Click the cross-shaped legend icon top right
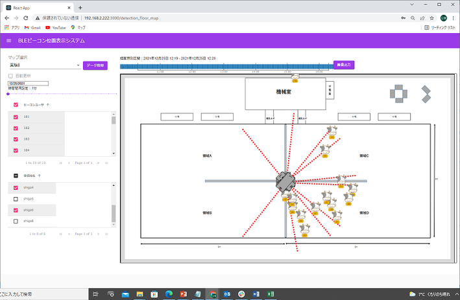This screenshot has height=300, width=460. coord(399,93)
